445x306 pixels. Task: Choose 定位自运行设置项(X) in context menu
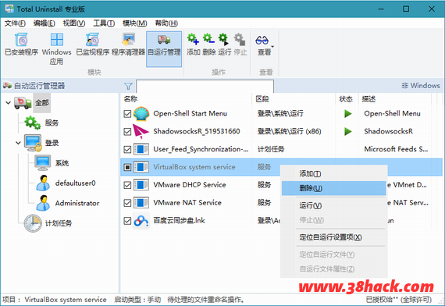[334, 237]
